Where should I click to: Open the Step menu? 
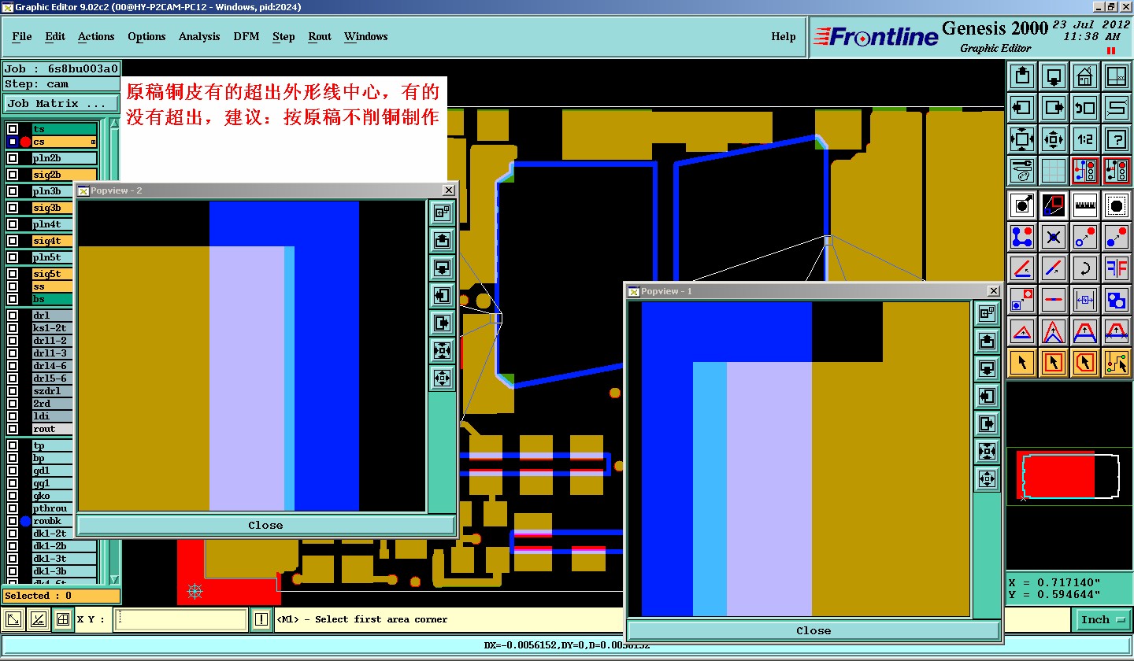tap(283, 36)
